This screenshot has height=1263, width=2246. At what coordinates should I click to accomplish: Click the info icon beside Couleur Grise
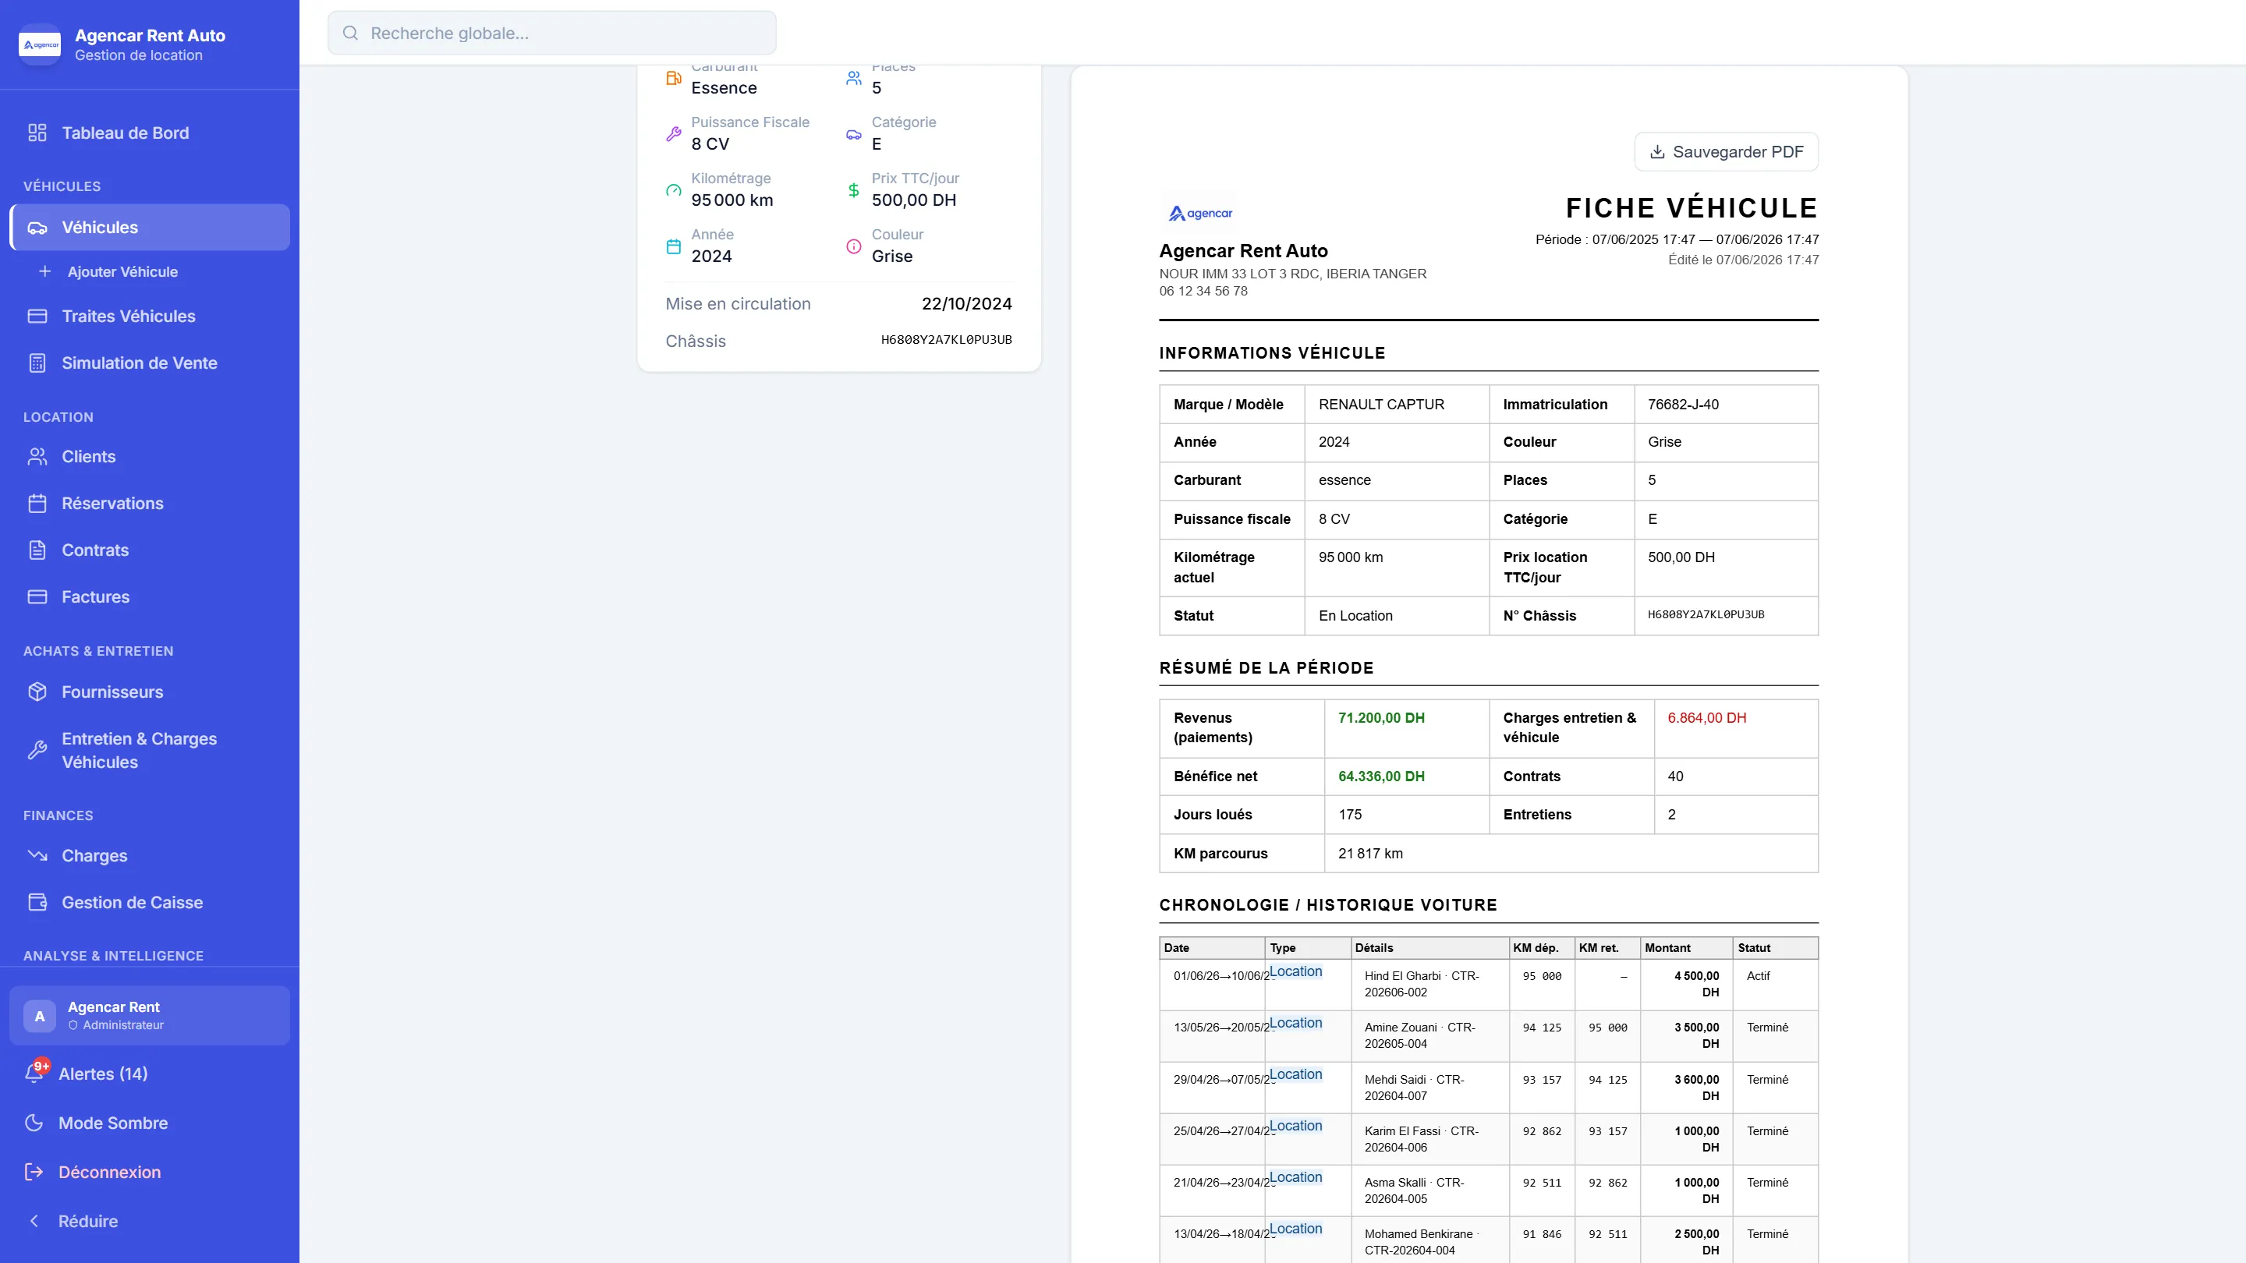click(x=854, y=246)
